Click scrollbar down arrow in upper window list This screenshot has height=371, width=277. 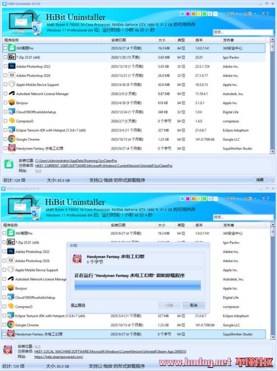coord(272,151)
